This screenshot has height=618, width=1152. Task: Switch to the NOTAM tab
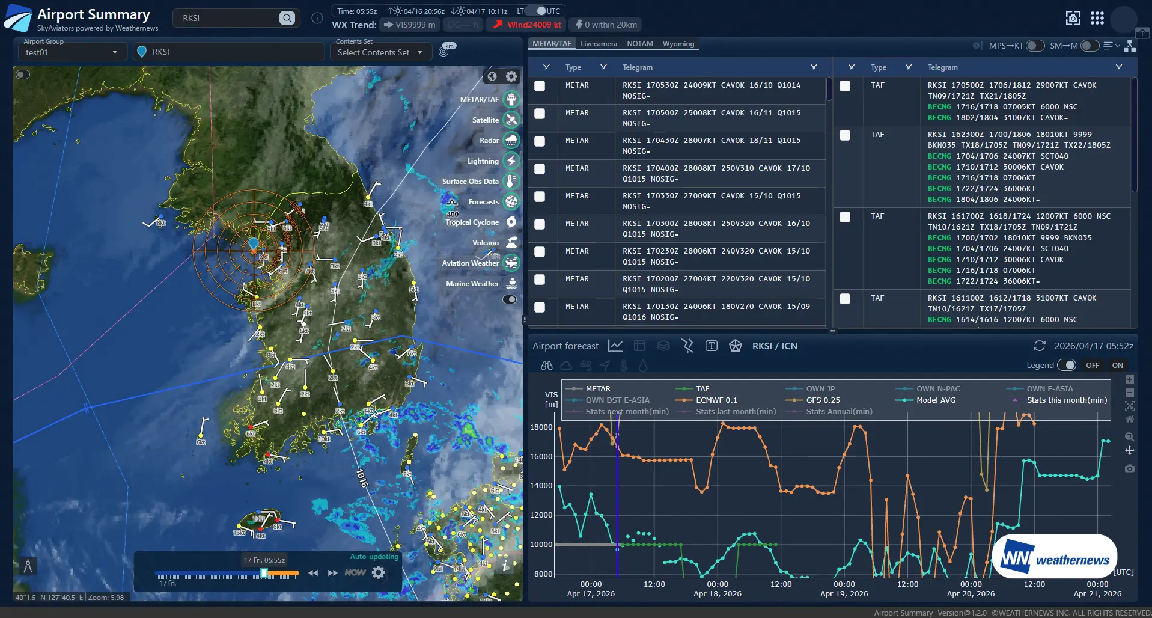click(639, 44)
